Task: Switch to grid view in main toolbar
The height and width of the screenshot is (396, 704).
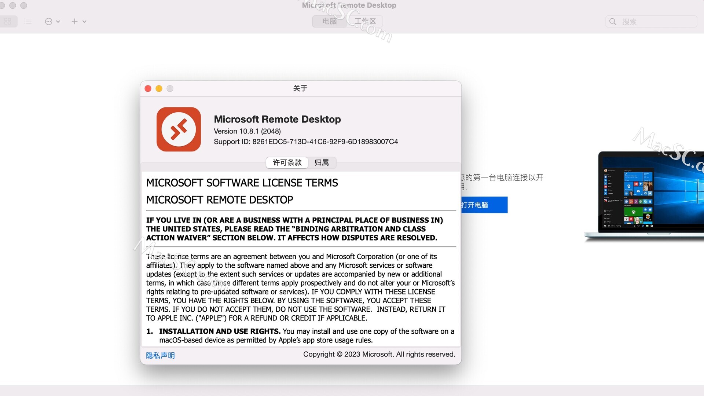Action: tap(8, 21)
